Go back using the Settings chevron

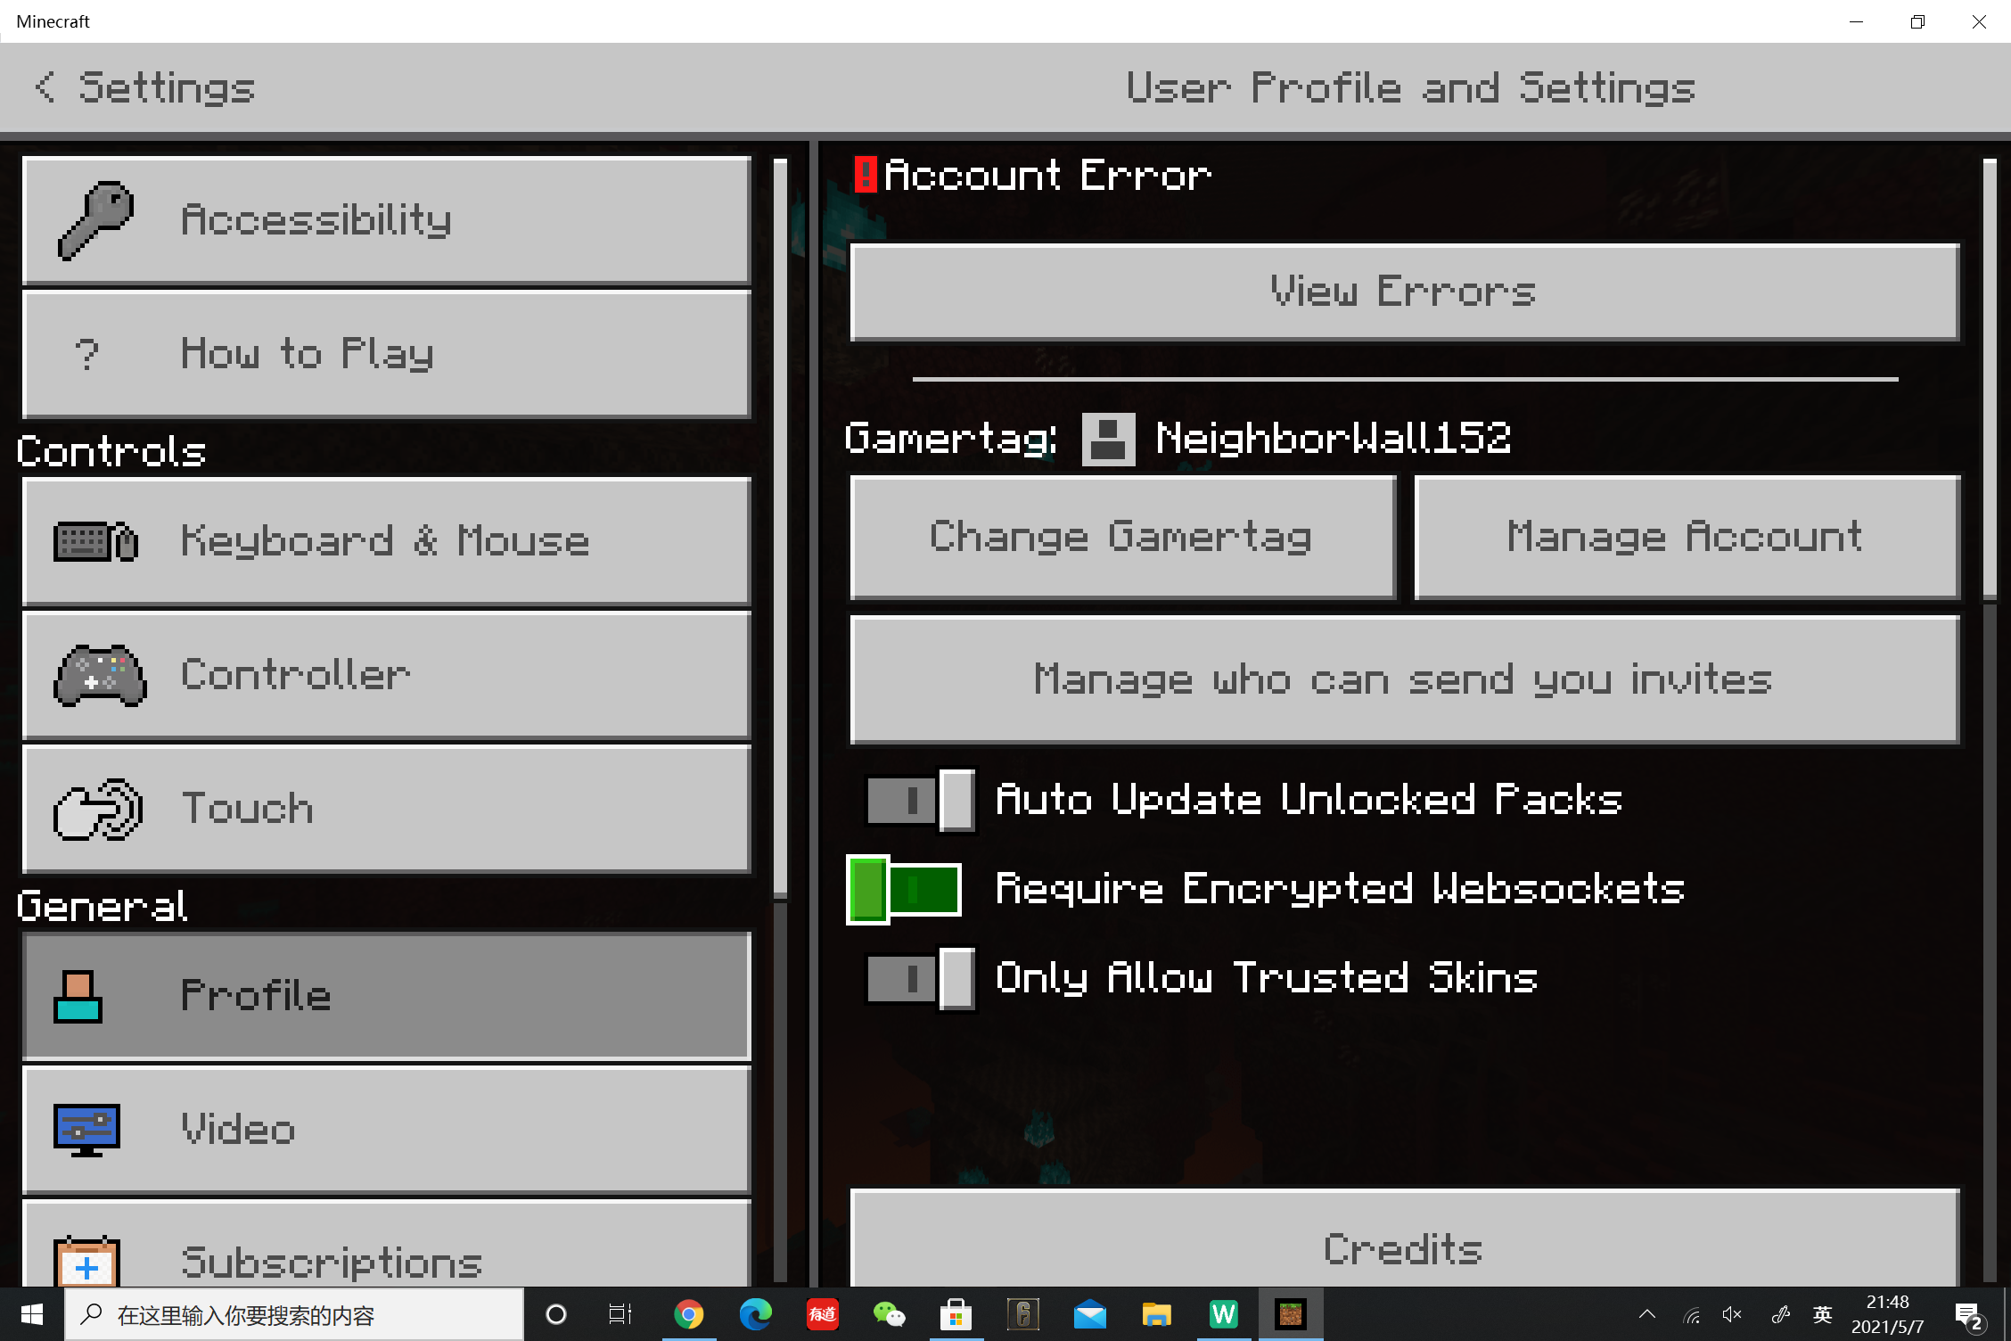(45, 87)
